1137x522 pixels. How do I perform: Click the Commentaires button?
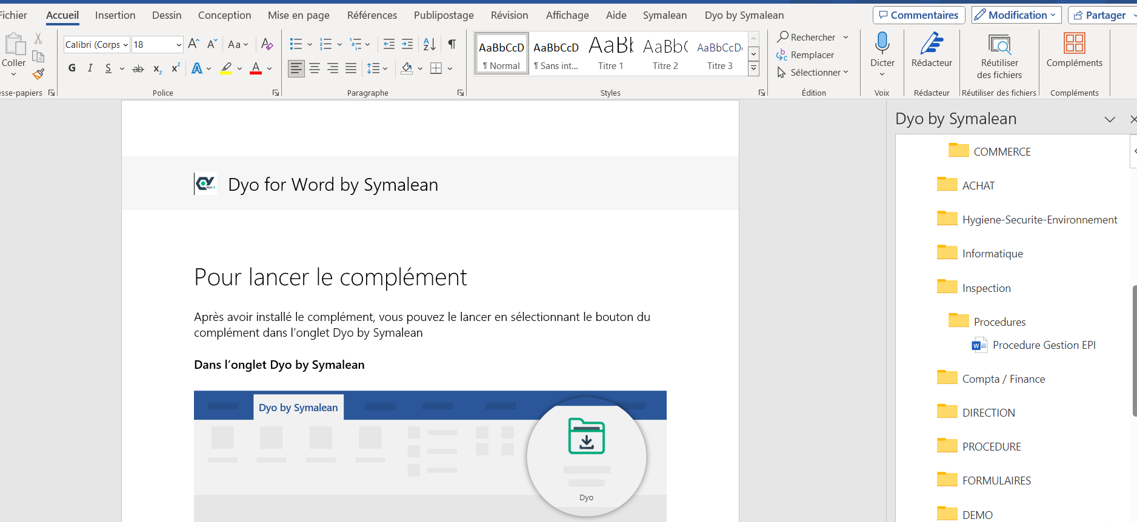pos(918,15)
